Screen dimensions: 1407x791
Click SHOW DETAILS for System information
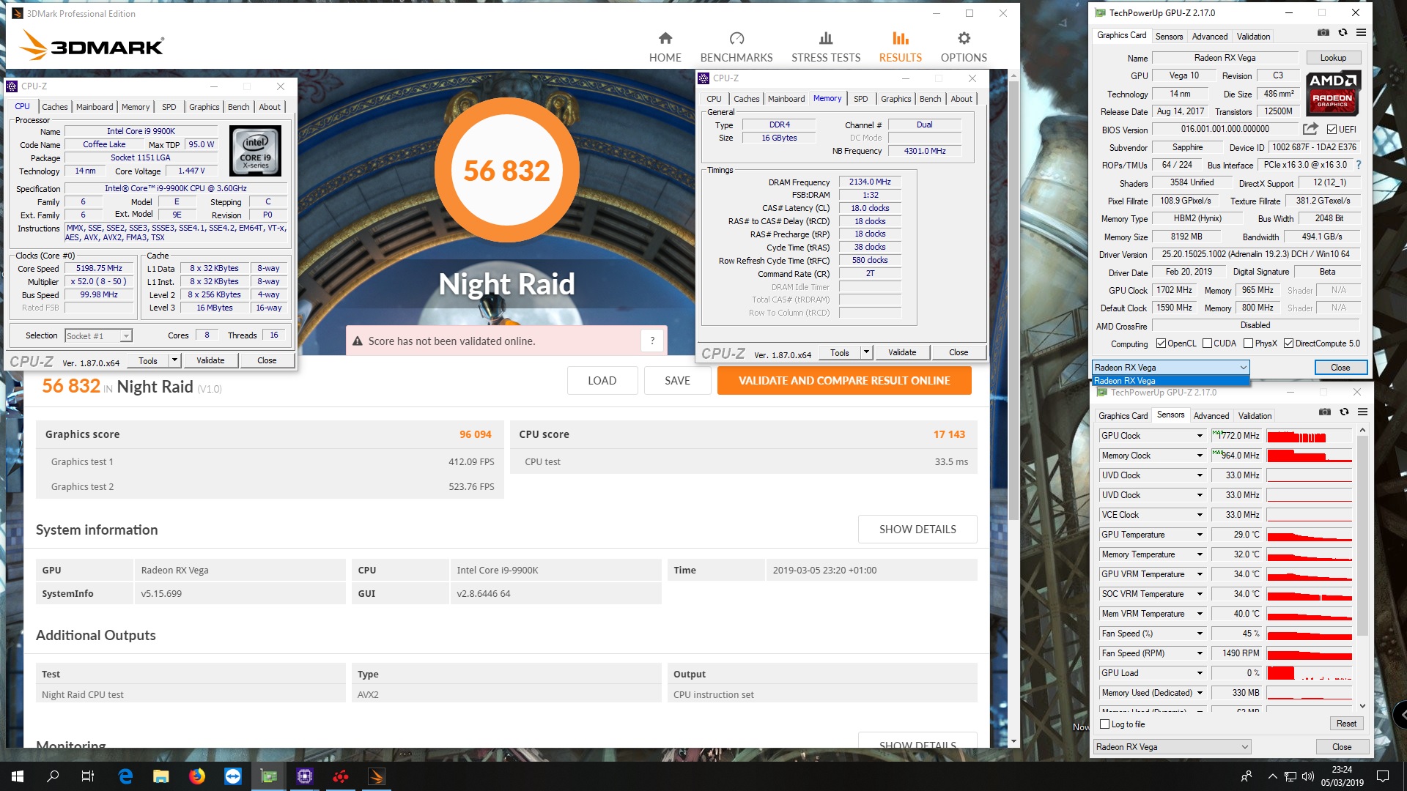click(917, 530)
